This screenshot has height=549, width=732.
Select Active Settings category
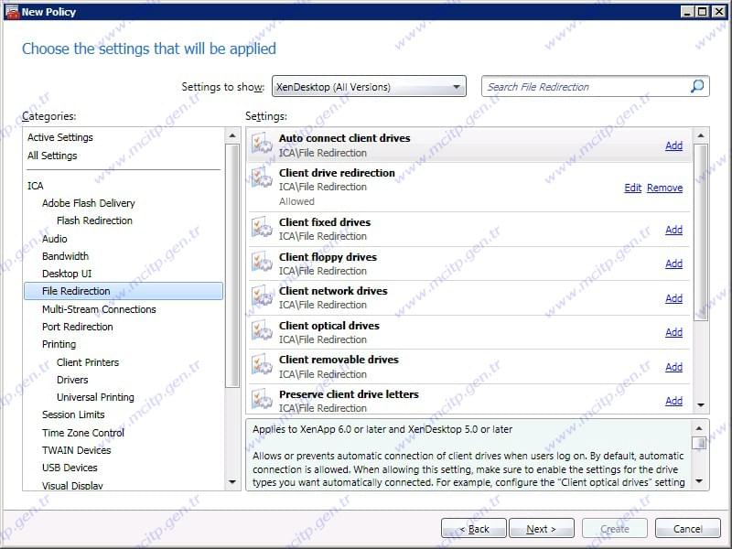pyautogui.click(x=60, y=137)
